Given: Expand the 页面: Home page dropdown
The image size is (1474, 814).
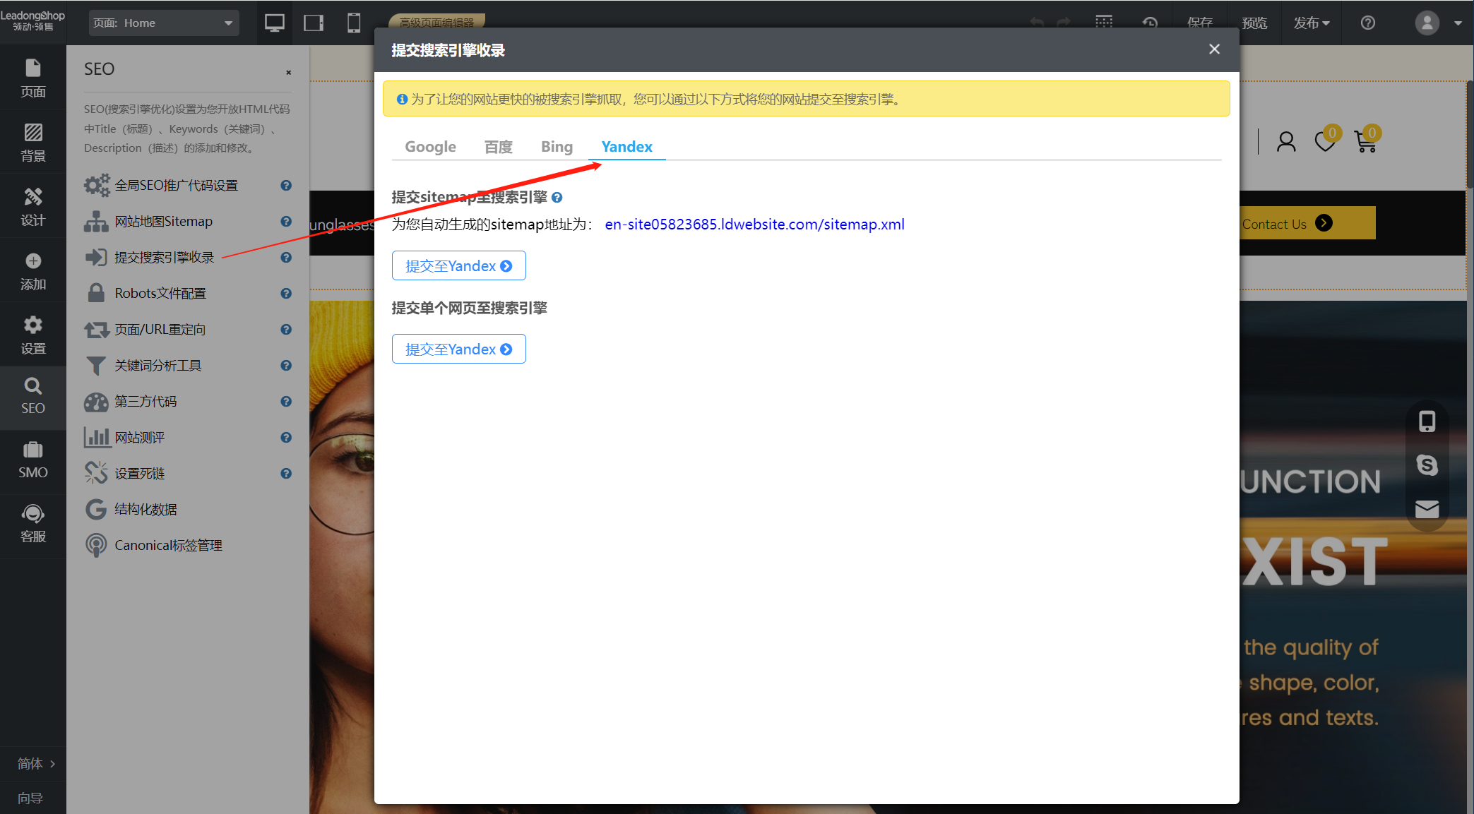Looking at the screenshot, I should pyautogui.click(x=164, y=23).
